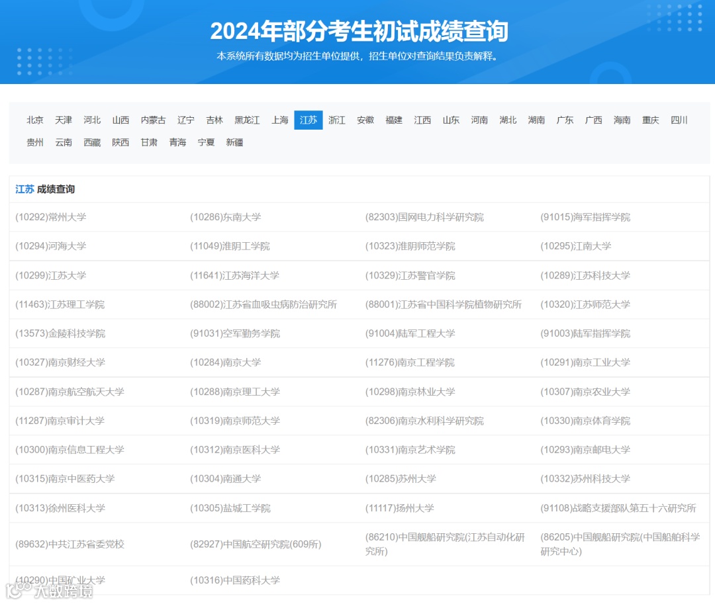This screenshot has height=604, width=715.
Task: Open the (11463)江苏理工学院 link
Action: pyautogui.click(x=60, y=304)
